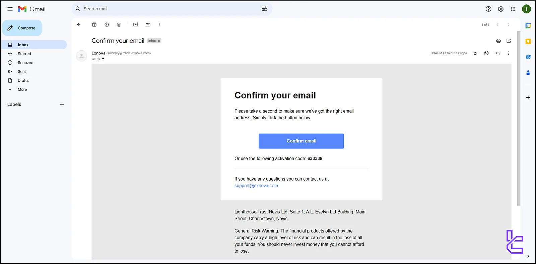Create a new label plus icon
The height and width of the screenshot is (264, 536).
pyautogui.click(x=62, y=105)
